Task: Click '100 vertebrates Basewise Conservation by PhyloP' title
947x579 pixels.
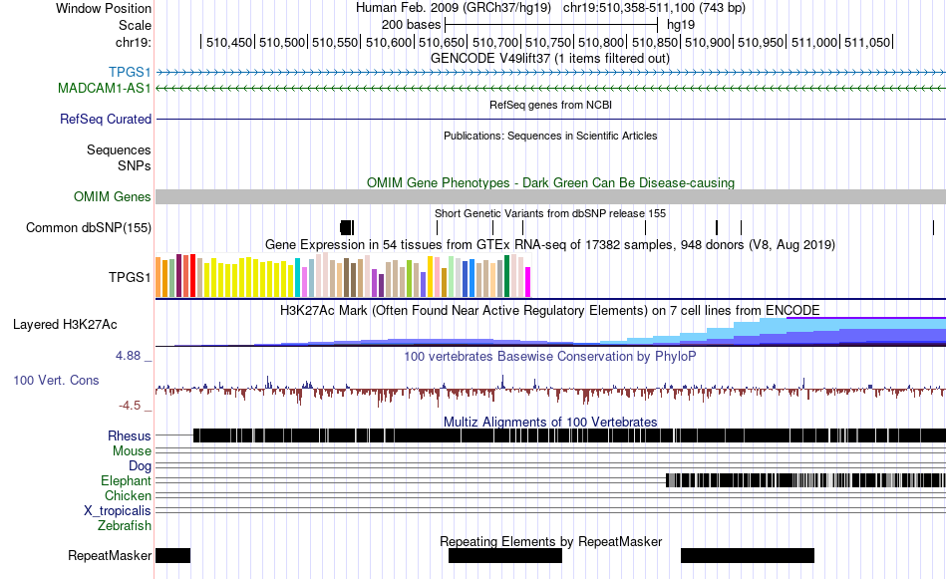Action: pyautogui.click(x=549, y=356)
